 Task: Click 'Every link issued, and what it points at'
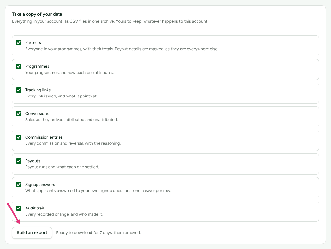click(61, 96)
